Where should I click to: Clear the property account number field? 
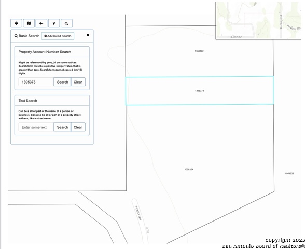pyautogui.click(x=78, y=82)
